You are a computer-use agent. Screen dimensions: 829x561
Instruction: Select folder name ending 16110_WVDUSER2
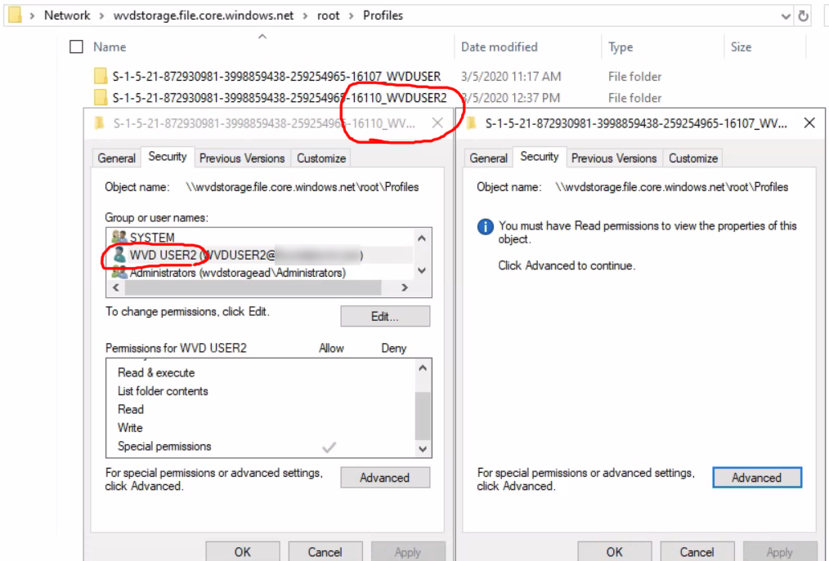tap(280, 98)
